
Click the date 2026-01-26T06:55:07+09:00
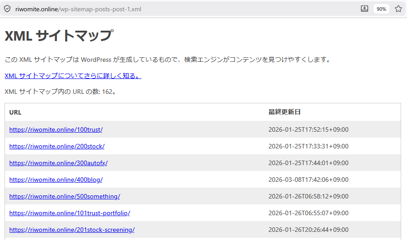pos(309,213)
